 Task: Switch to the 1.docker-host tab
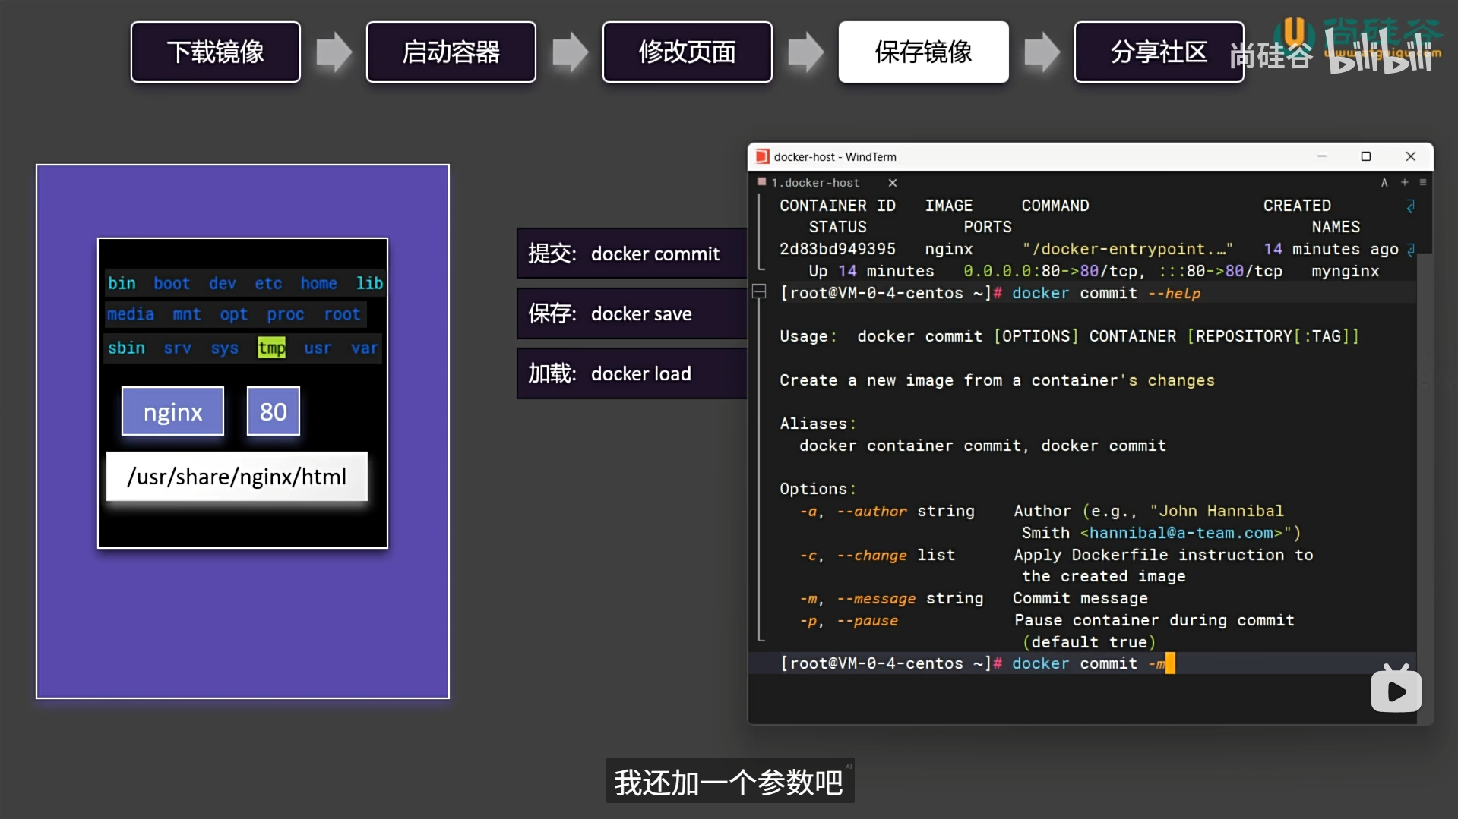(x=815, y=183)
